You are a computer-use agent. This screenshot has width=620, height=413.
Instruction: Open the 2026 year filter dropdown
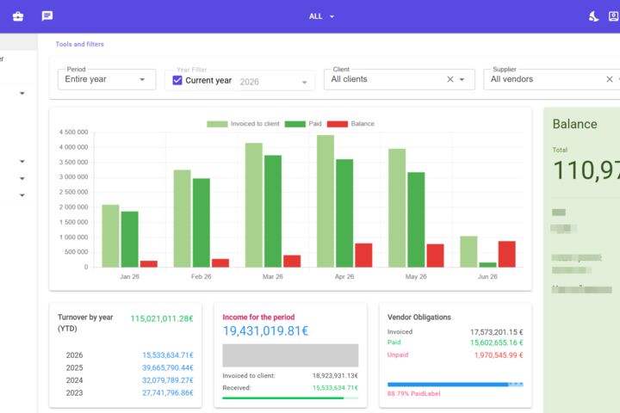(273, 82)
